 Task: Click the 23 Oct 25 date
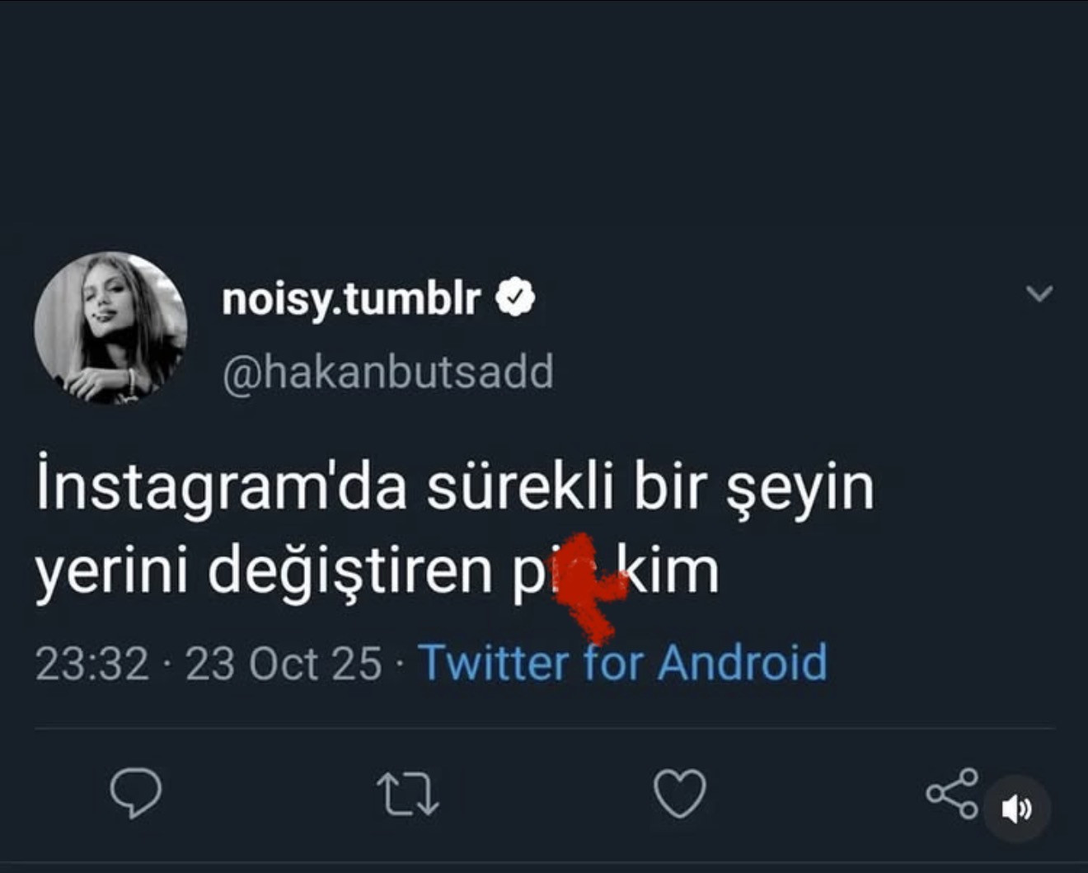click(x=284, y=664)
